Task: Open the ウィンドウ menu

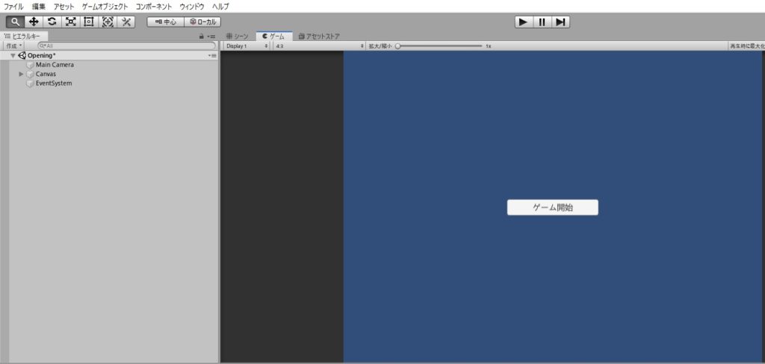Action: pos(192,7)
